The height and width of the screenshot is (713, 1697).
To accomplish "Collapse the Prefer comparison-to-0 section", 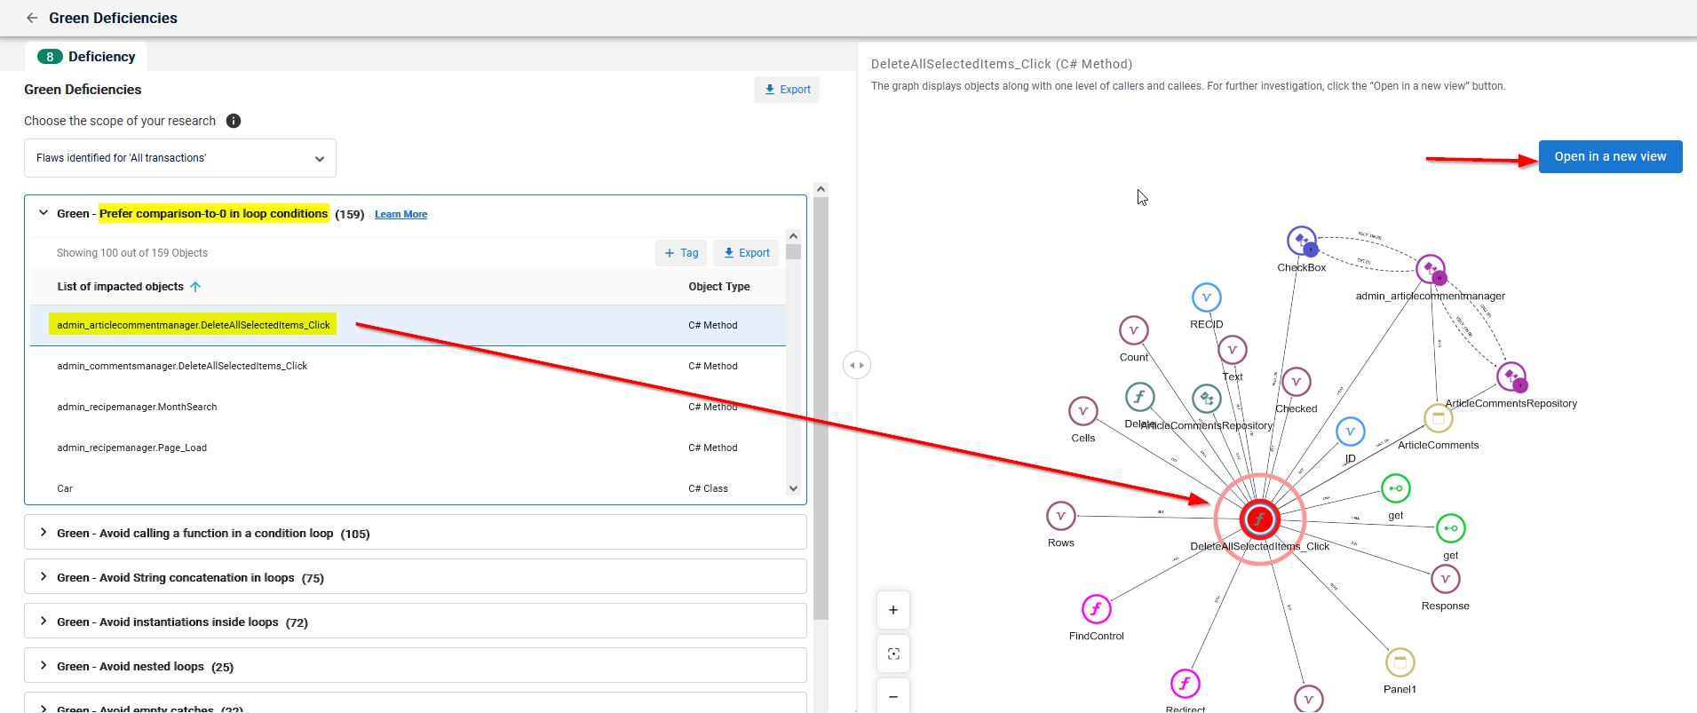I will coord(44,213).
